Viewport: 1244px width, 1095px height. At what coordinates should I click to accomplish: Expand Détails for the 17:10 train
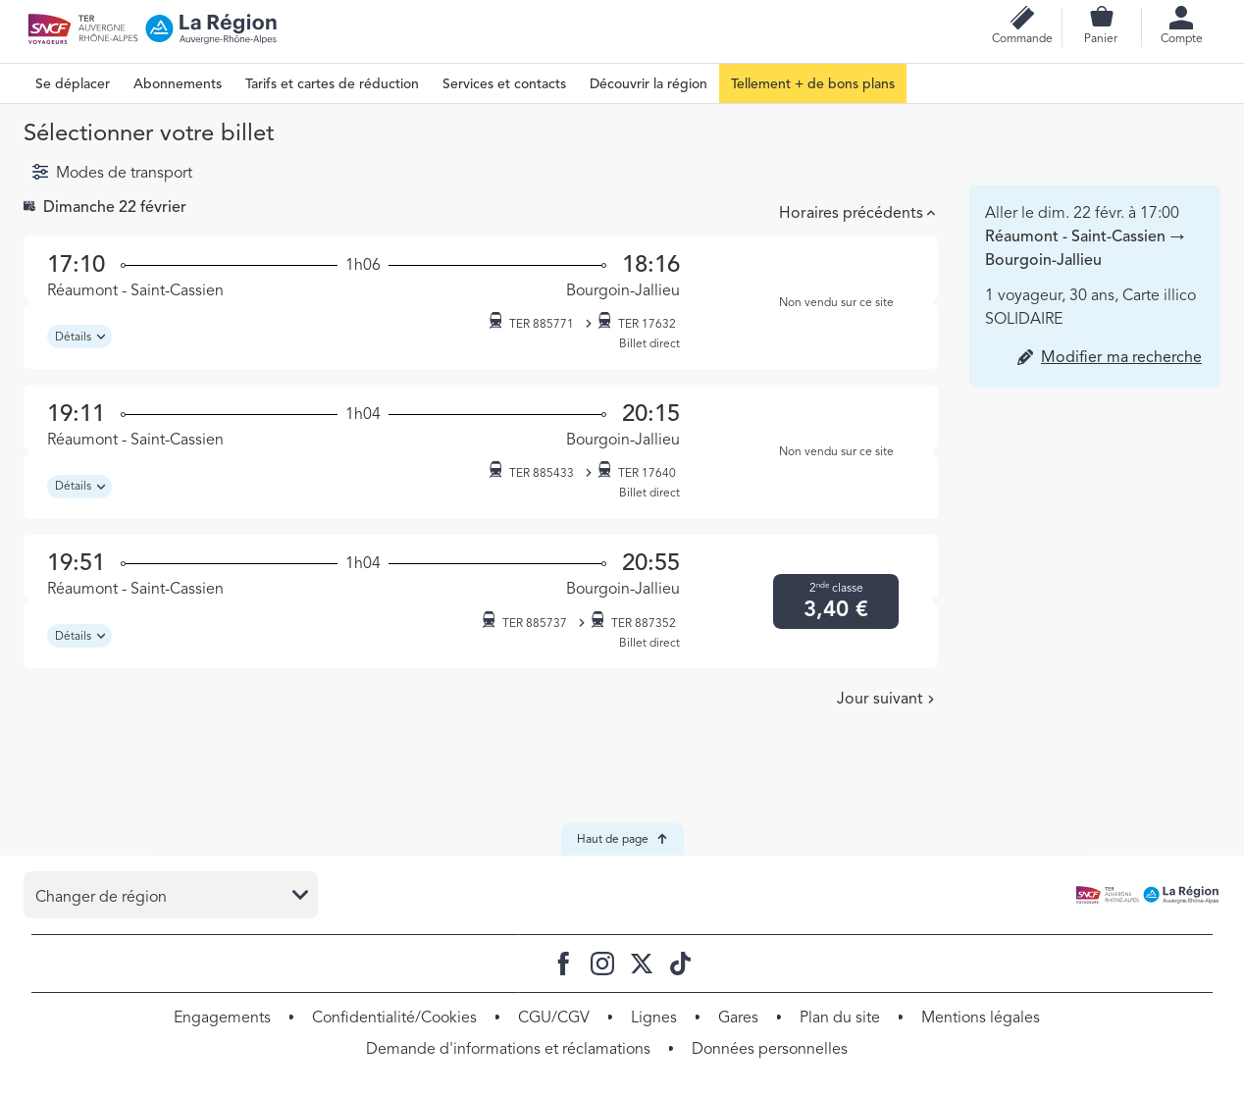coord(79,337)
